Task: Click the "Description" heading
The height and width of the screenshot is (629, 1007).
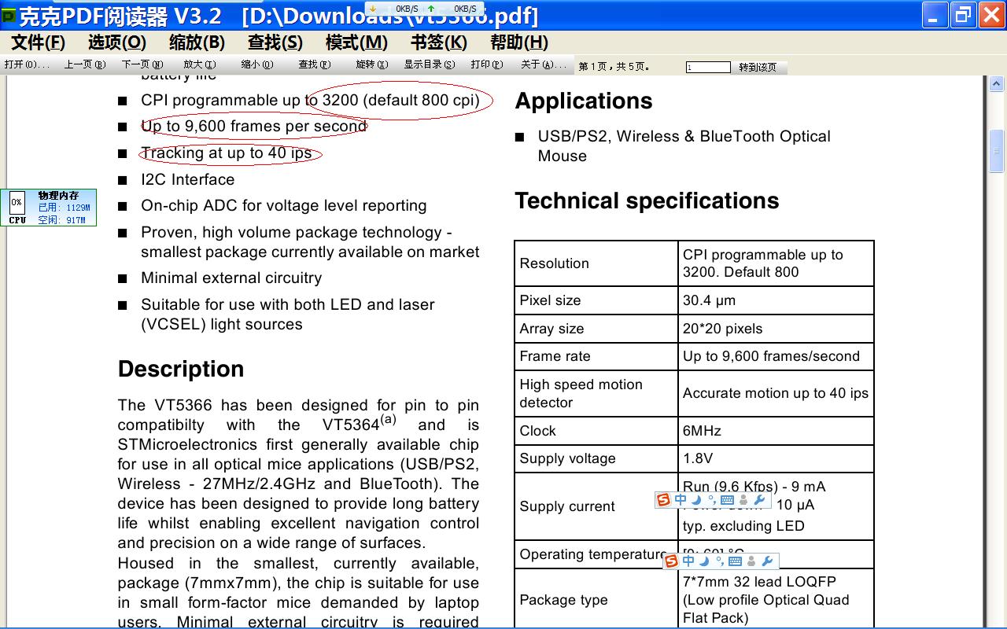Action: pyautogui.click(x=181, y=370)
